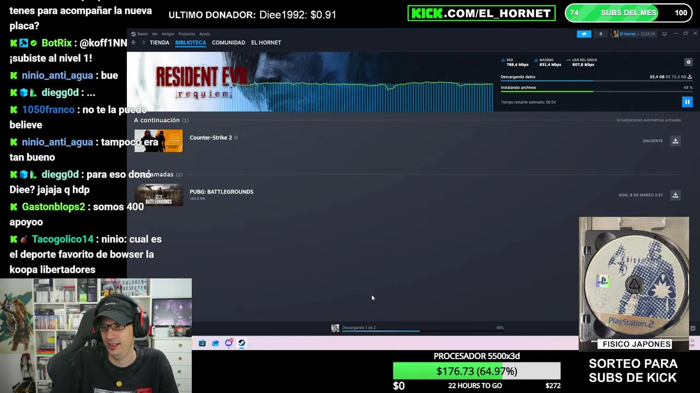This screenshot has width=700, height=393.
Task: Click the 35,4 GB de 72,3 GB size text
Action: point(668,77)
